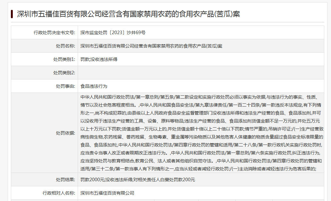Select company name in 行政相对人名称 row
The image size is (331, 201).
(x=107, y=193)
